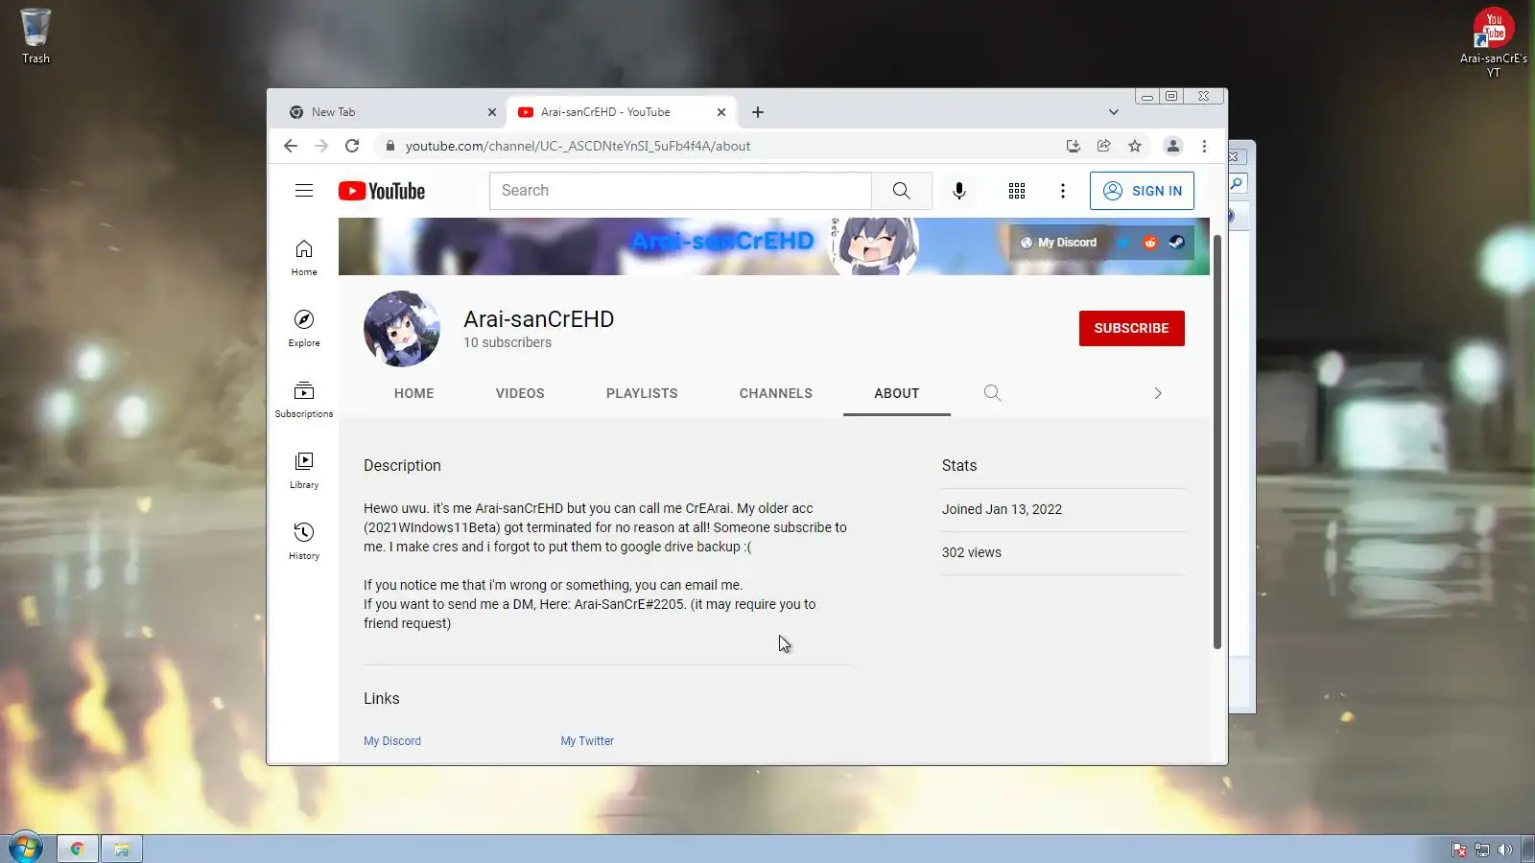Open the channel CHANNELS tab

(x=776, y=393)
